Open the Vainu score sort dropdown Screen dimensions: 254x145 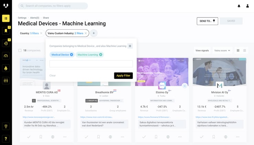(222, 51)
